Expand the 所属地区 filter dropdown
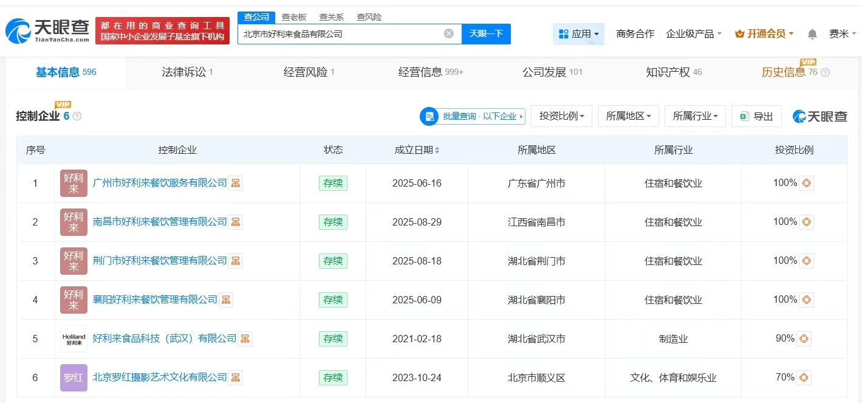Image resolution: width=862 pixels, height=403 pixels. click(628, 116)
